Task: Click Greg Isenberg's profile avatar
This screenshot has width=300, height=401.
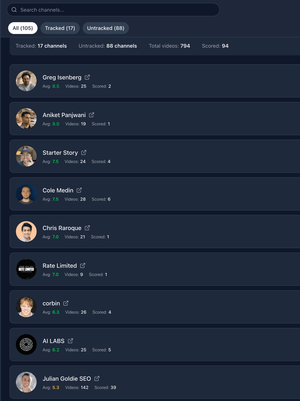Action: click(26, 81)
